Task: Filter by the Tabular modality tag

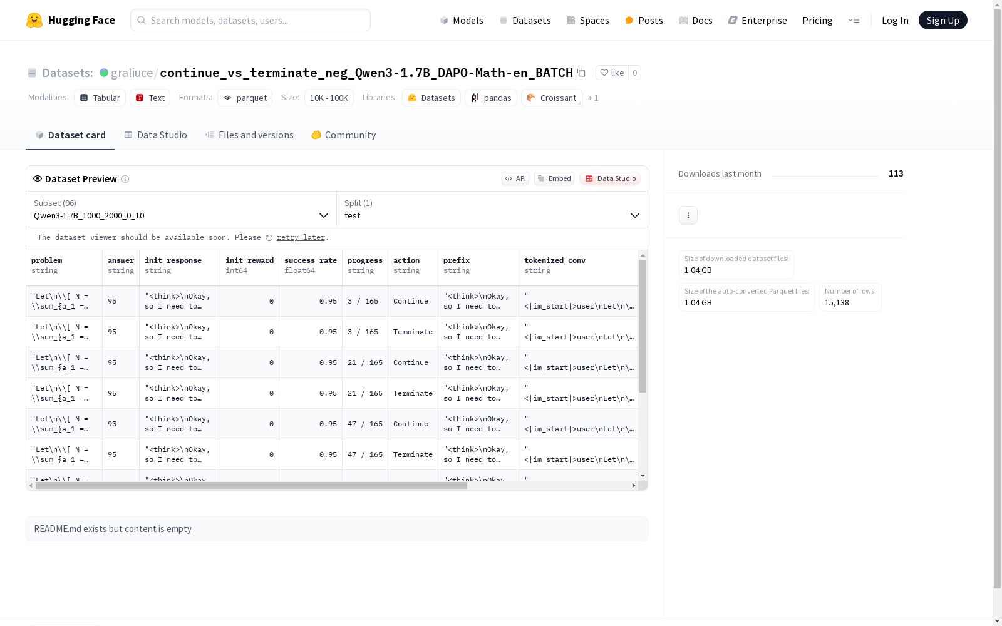Action: pyautogui.click(x=100, y=98)
